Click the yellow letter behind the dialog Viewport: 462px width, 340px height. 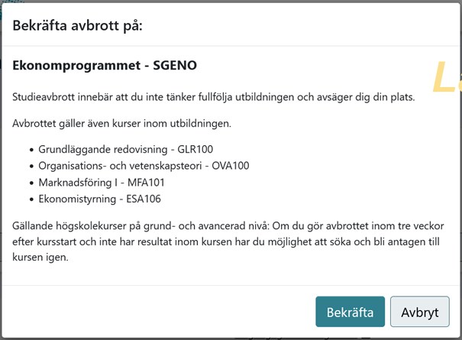click(x=444, y=77)
